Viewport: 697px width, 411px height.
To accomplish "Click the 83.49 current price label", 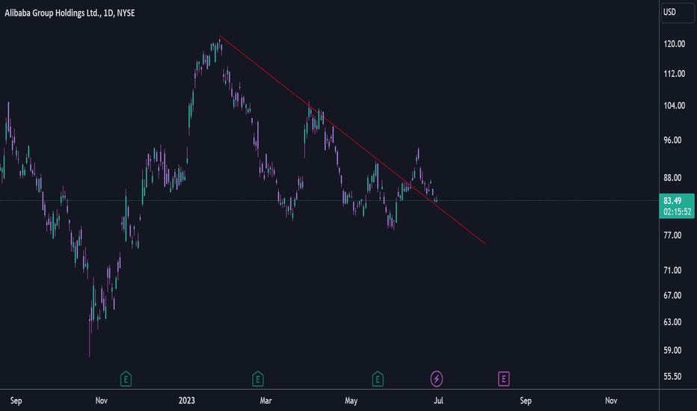I will [672, 201].
